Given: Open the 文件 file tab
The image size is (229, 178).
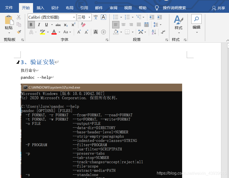Looking at the screenshot, I should (9, 8).
